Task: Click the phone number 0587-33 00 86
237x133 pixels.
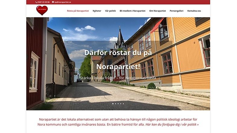Action: tap(43, 2)
